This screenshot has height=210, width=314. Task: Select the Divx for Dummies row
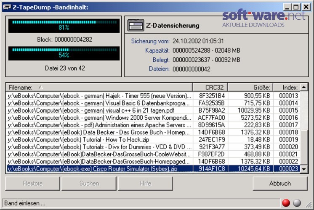coord(153,147)
